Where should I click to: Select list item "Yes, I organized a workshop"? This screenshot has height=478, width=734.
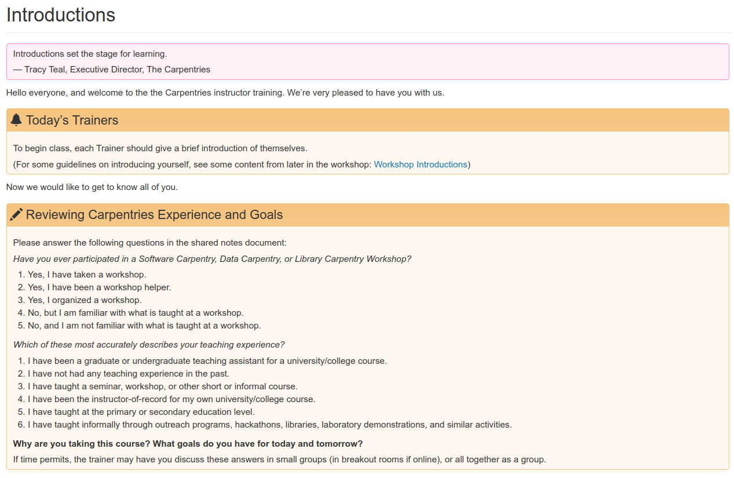(85, 300)
